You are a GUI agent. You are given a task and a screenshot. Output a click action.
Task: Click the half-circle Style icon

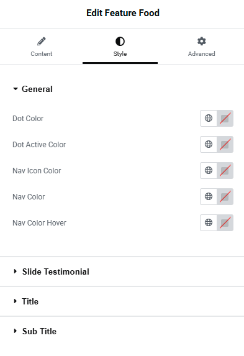[120, 42]
